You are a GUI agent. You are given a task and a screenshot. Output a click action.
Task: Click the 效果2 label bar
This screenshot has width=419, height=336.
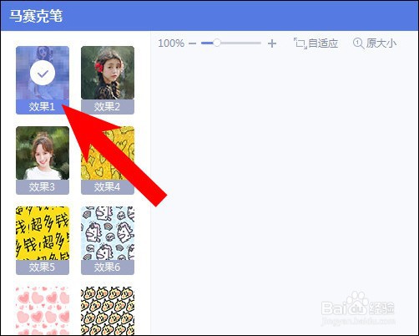point(108,107)
